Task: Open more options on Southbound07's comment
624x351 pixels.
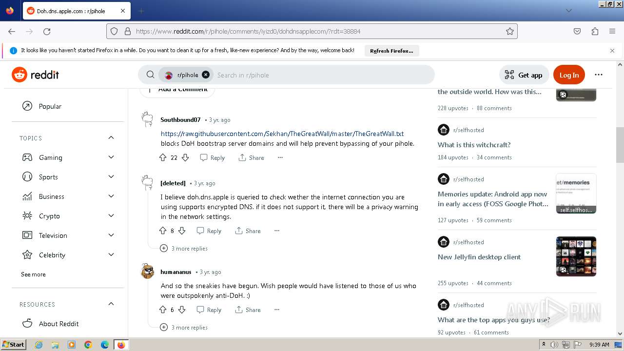Action: click(x=280, y=157)
